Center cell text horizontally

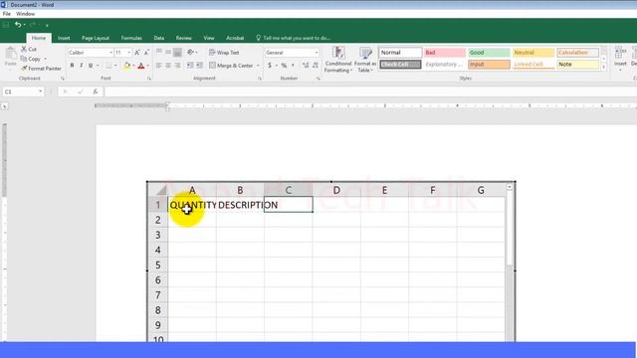click(168, 66)
